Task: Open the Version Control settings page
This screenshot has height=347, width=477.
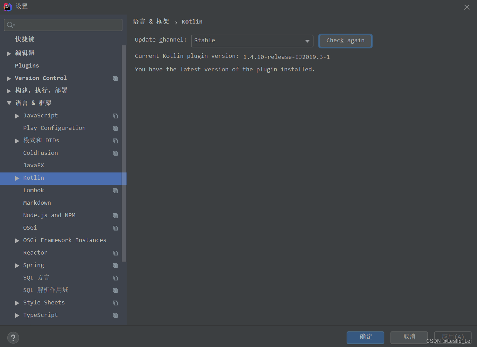Action: pyautogui.click(x=41, y=78)
